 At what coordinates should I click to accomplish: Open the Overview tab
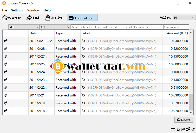coord(11,18)
